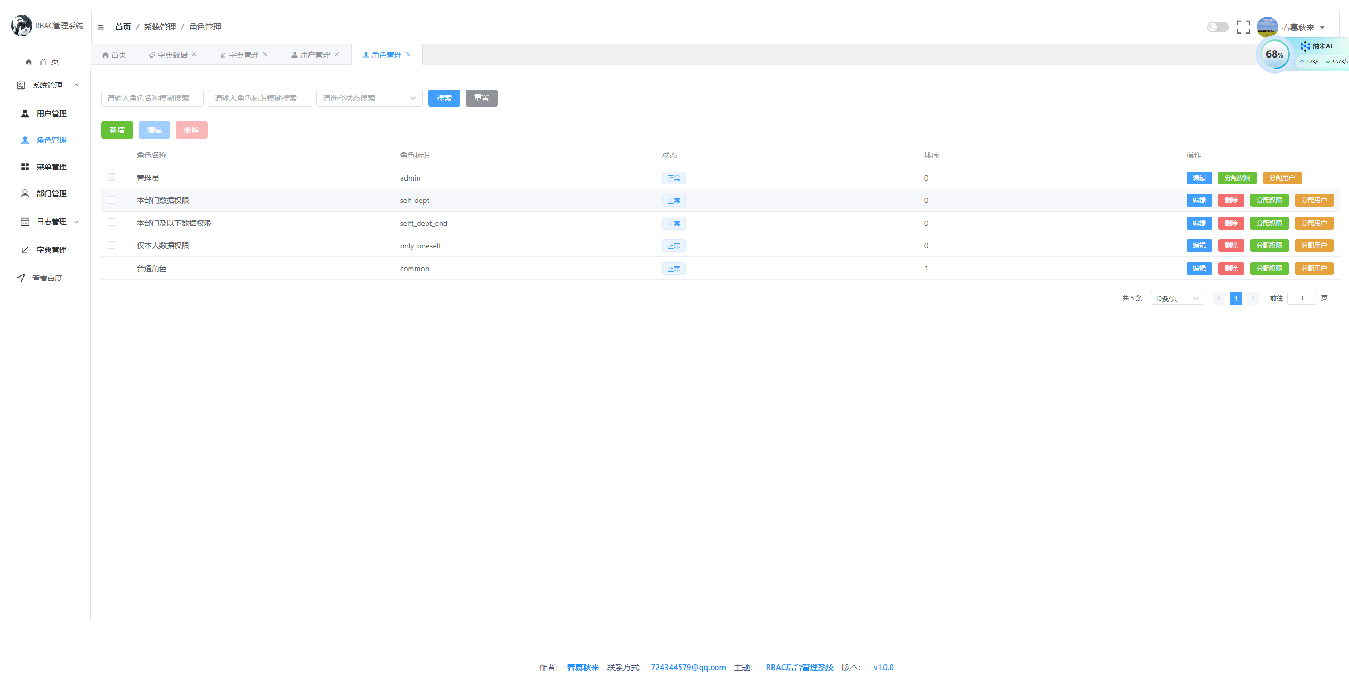Click the 查看百度 sidebar link
Viewport: 1349px width, 691px height.
47,278
